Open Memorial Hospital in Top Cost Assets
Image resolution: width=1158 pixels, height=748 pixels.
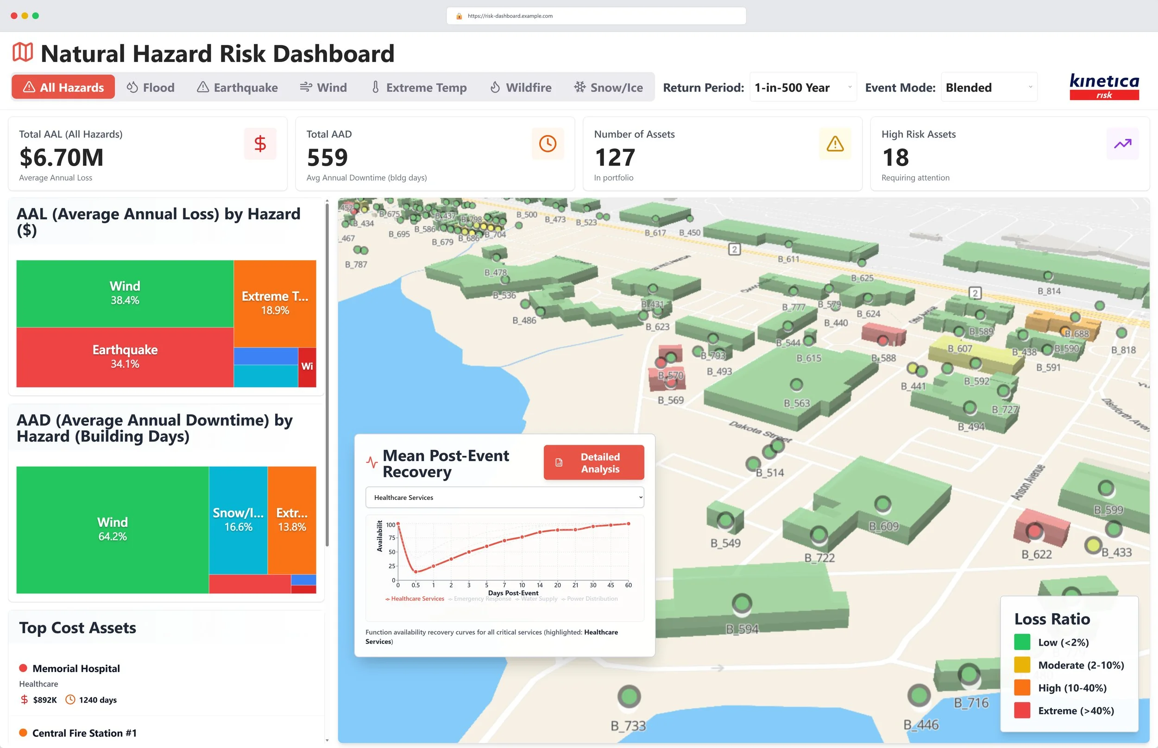tap(76, 668)
